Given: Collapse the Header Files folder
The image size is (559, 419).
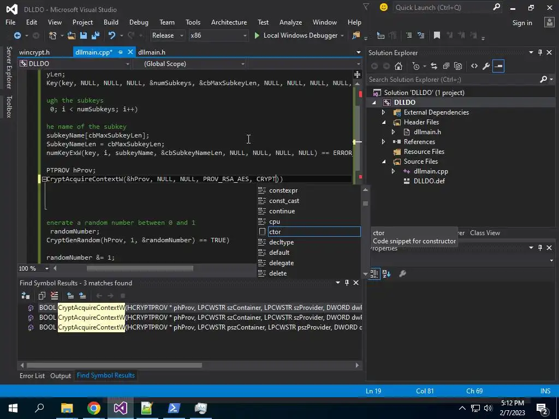Looking at the screenshot, I should coord(384,122).
